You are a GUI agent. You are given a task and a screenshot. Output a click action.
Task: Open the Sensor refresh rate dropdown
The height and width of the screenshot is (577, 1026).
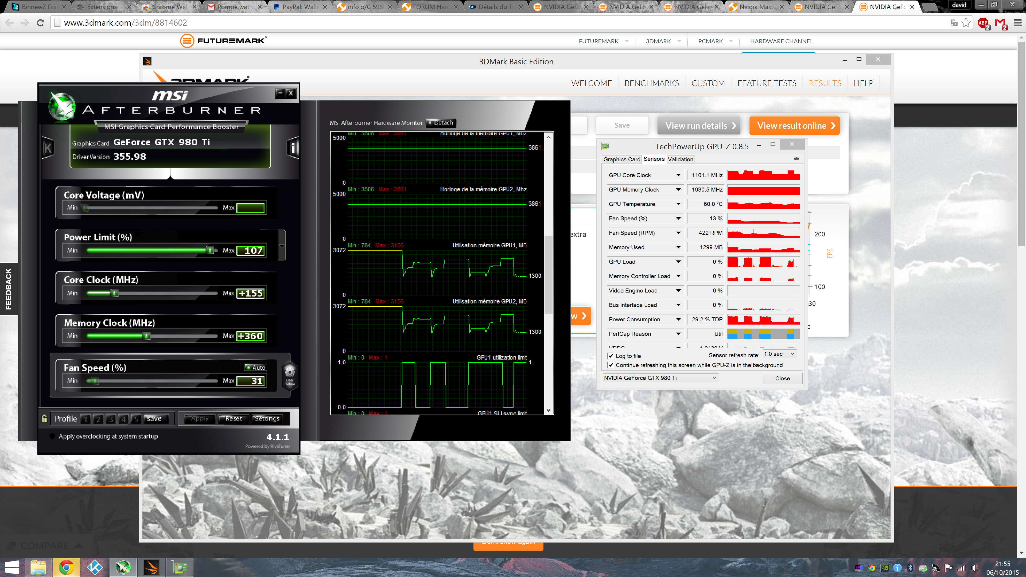(x=779, y=354)
